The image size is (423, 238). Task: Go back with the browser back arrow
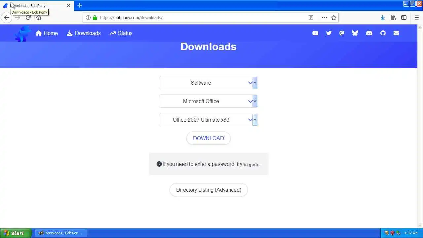coord(6,18)
